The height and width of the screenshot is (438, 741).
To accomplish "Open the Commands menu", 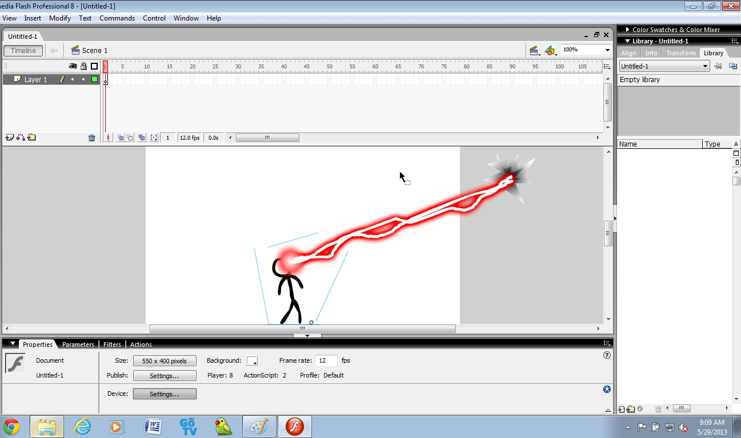I will (117, 18).
